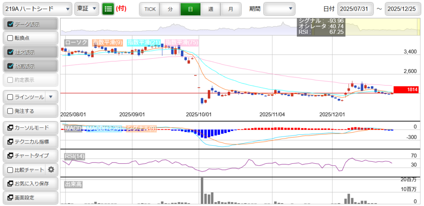Click the start date field 2025/07/31

pyautogui.click(x=355, y=9)
